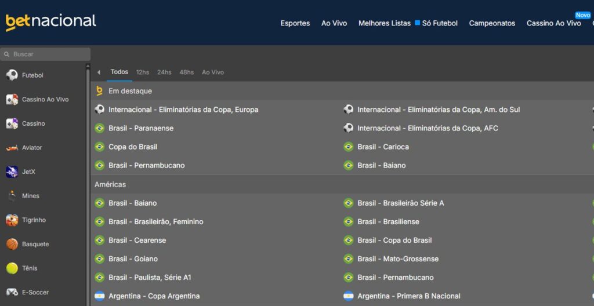Click the Basquete basketball icon
Viewport: 594px width, 306px height.
[x=12, y=244]
